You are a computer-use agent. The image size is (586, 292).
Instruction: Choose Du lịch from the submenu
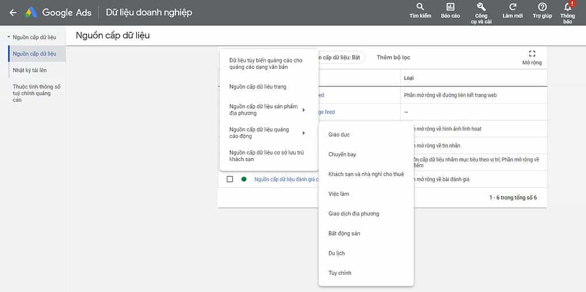click(366, 253)
